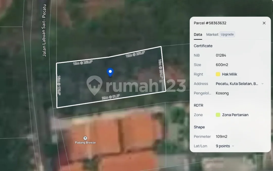Image resolution: width=273 pixels, height=171 pixels.
Task: Click the Size value 600m2
Action: click(222, 65)
